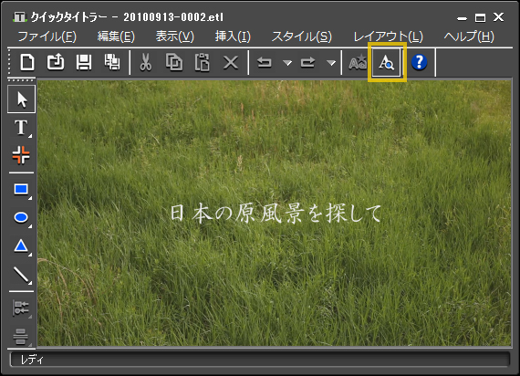Select the arrow selection tool

pyautogui.click(x=22, y=99)
